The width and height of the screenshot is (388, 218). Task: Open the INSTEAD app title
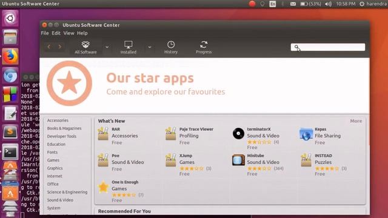coord(323,156)
